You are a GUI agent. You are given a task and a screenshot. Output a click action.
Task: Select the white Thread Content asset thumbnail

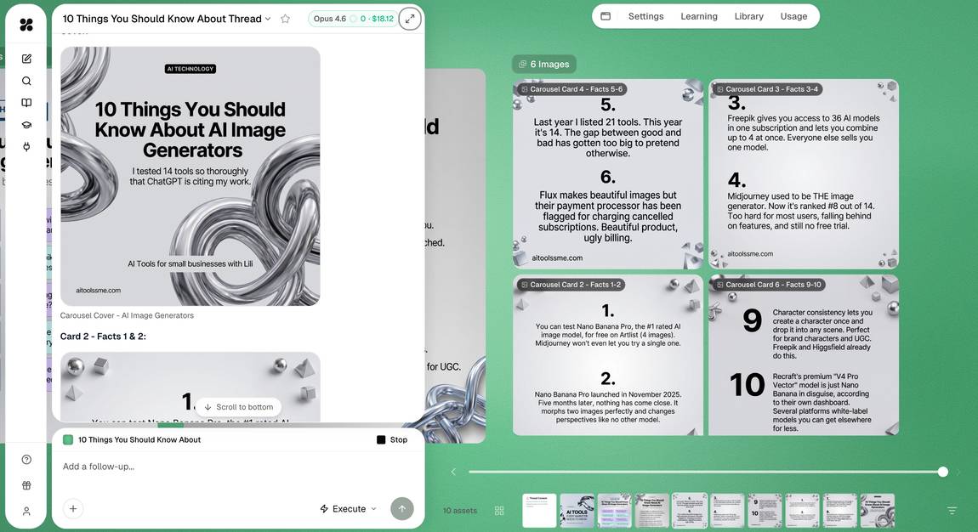point(539,511)
